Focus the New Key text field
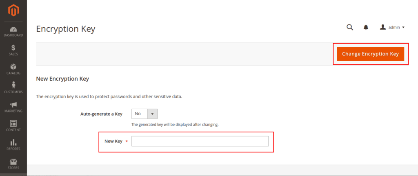418x176 pixels. coord(200,141)
